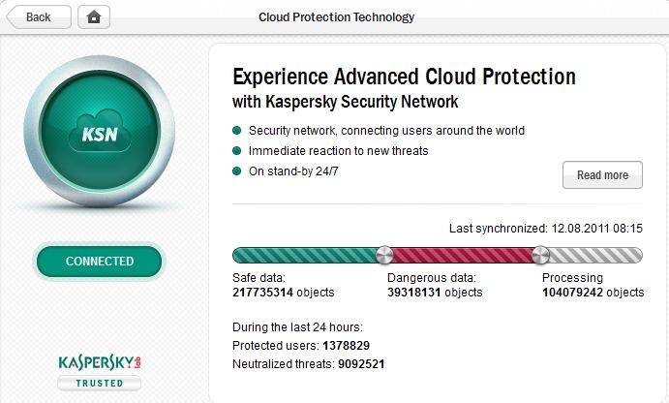Open the Read more details

pos(602,175)
